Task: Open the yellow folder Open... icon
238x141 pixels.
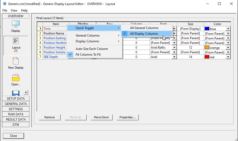Action: (16, 78)
